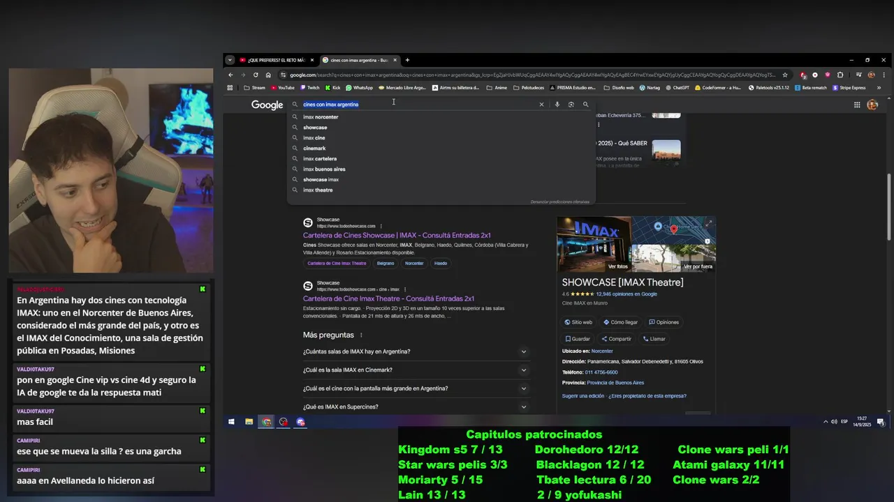Click the Haedo sitelink chip
This screenshot has width=894, height=502.
click(x=441, y=264)
